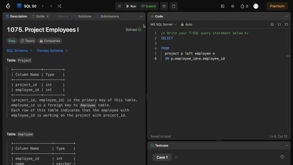Click the ON join condition code line

point(195,59)
